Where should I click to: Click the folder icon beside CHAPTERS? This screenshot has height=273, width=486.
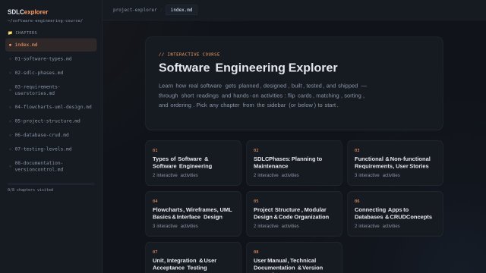pos(10,33)
